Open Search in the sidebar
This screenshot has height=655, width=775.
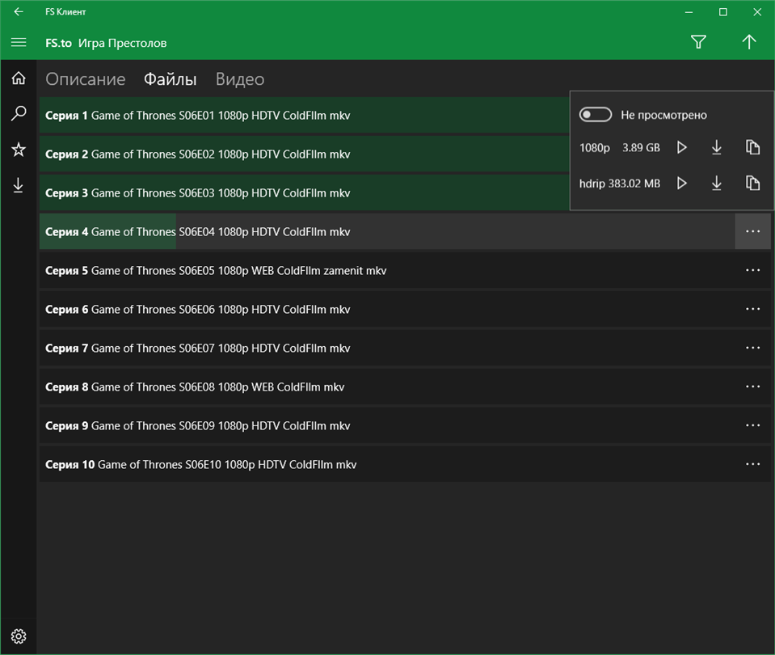coord(19,113)
